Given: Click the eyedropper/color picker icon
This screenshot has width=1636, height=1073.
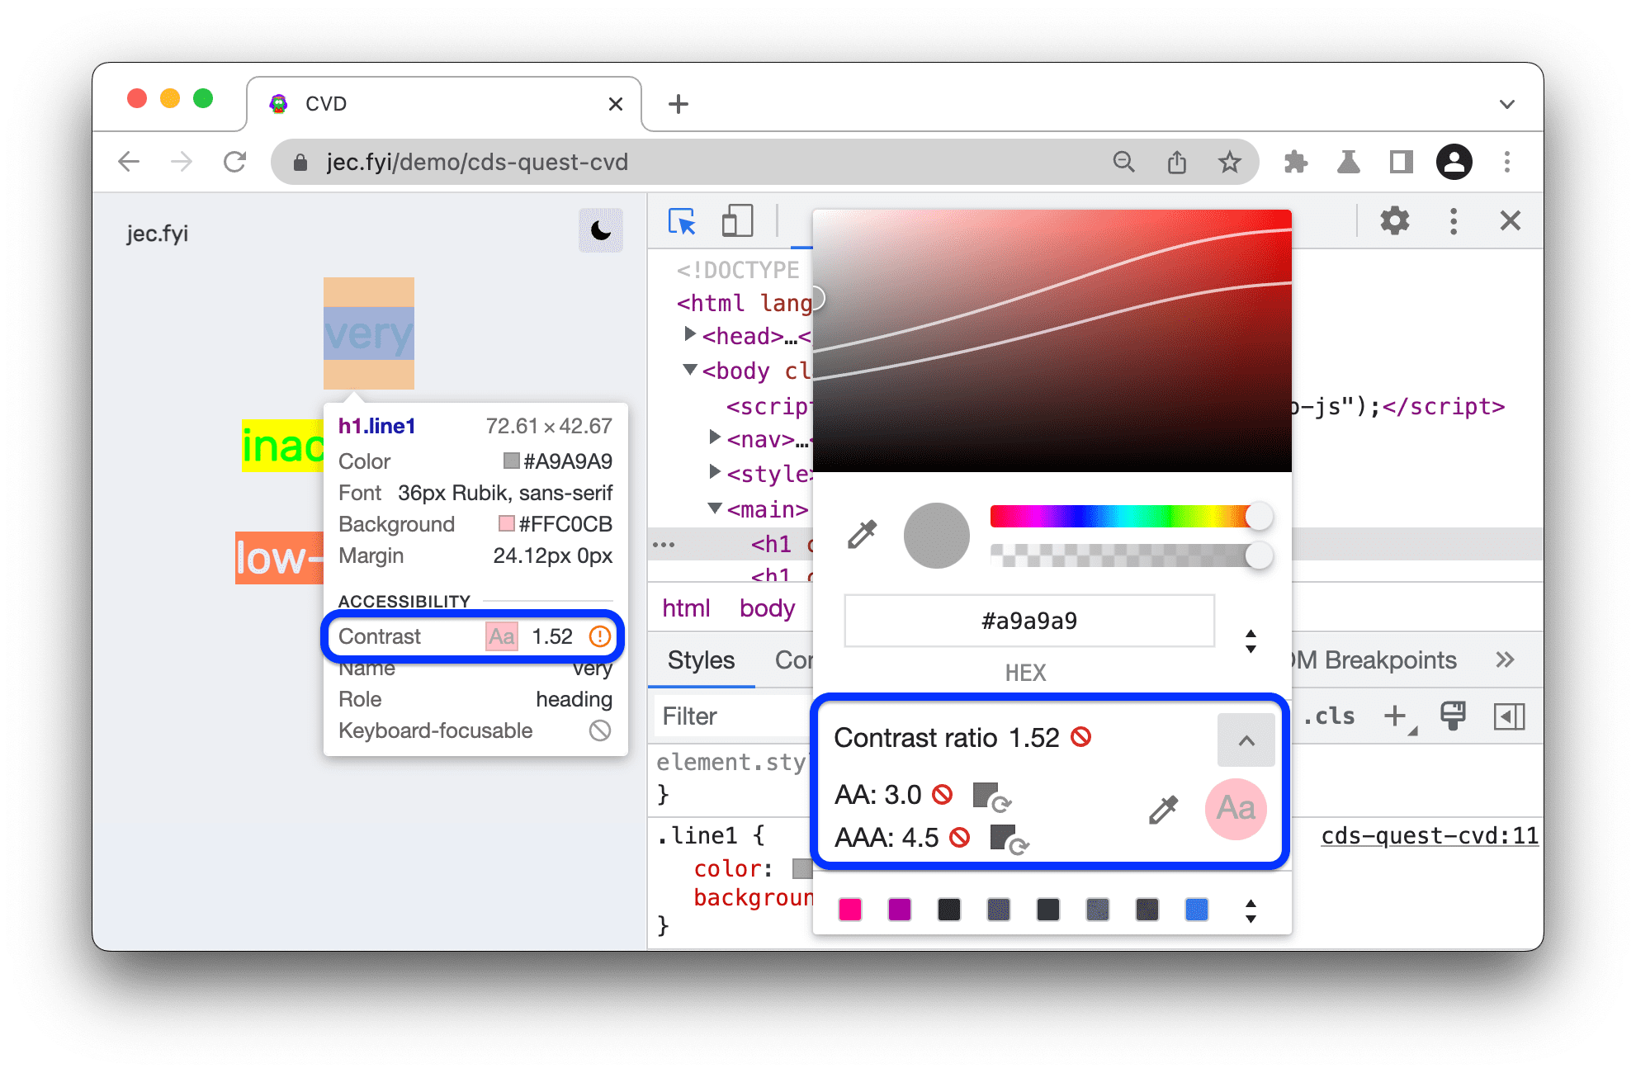Looking at the screenshot, I should coord(861,536).
